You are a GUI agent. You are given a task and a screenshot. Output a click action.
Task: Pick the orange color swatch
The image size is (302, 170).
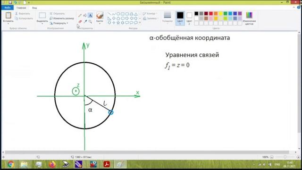pyautogui.click(x=216, y=14)
